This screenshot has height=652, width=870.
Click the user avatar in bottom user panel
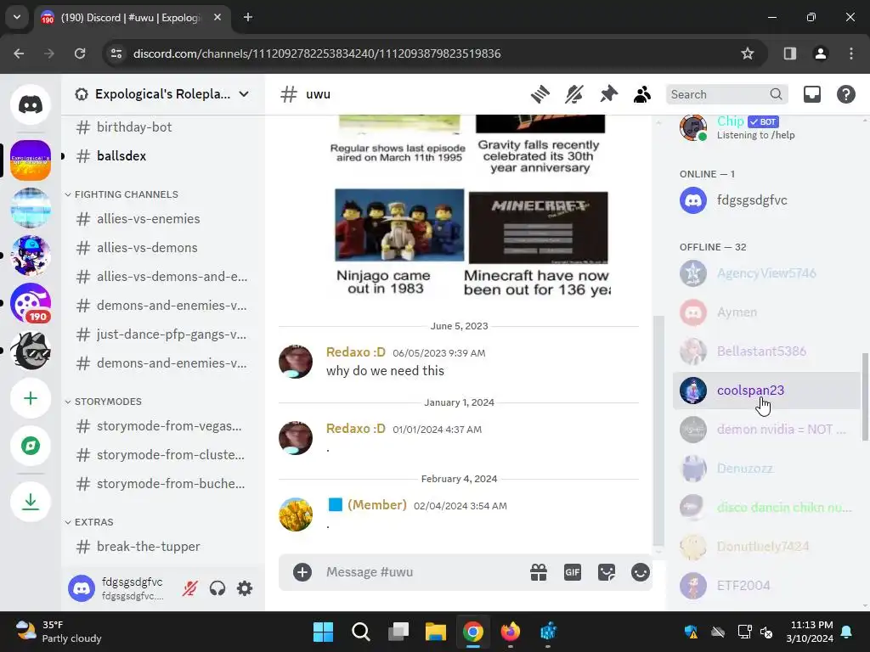82,588
